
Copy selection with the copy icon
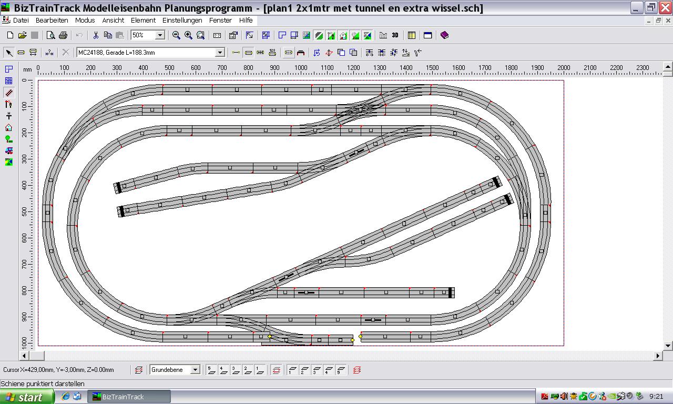(x=108, y=35)
